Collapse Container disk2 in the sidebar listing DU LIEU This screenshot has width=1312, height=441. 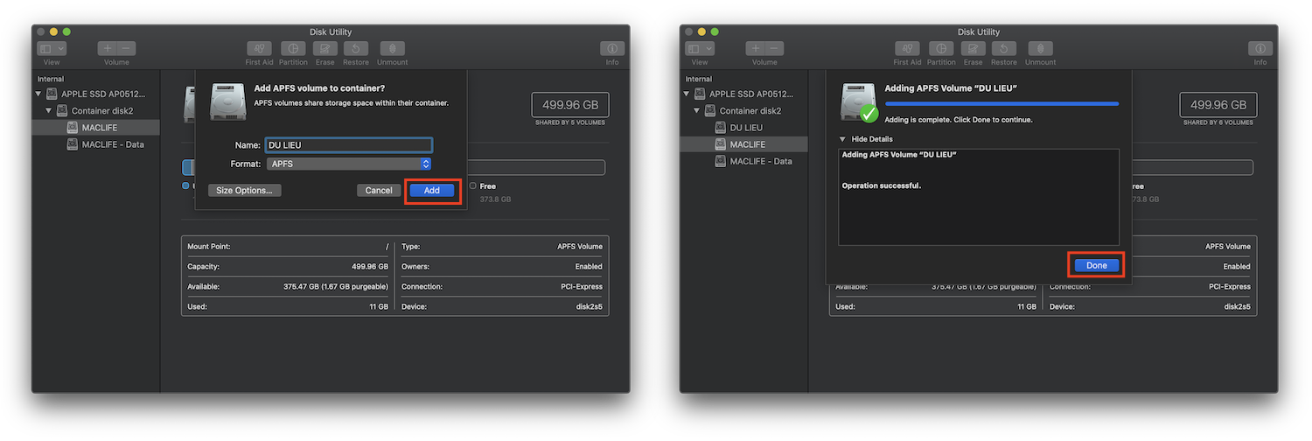[x=698, y=111]
